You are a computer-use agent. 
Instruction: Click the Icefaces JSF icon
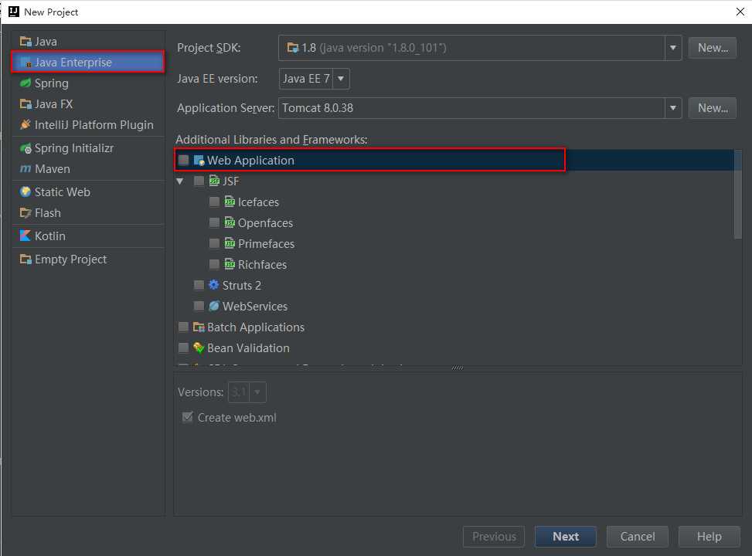[x=230, y=202]
